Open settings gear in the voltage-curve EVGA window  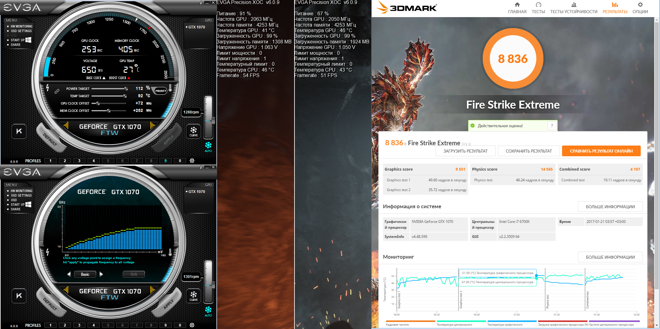(192, 325)
